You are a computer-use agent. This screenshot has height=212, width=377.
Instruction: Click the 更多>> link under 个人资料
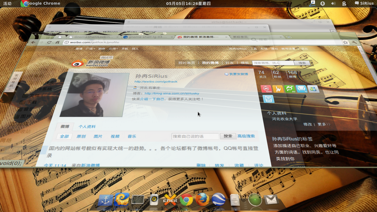pyautogui.click(x=324, y=124)
